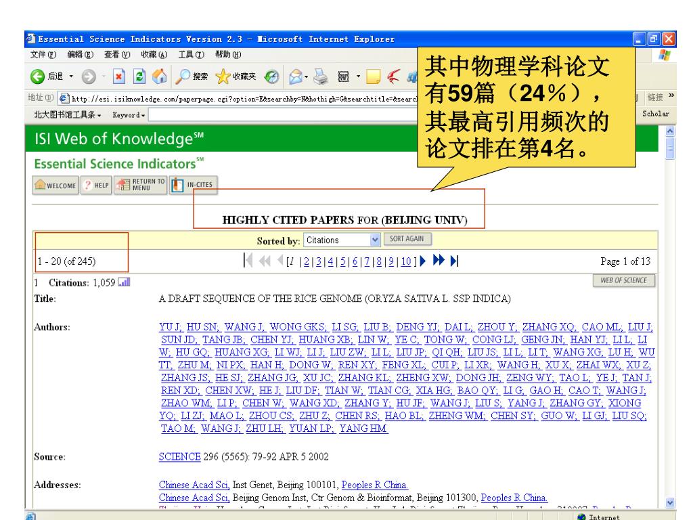This screenshot has height=520, width=693.
Task: Click the red bird toolbar icon
Action: click(x=393, y=77)
